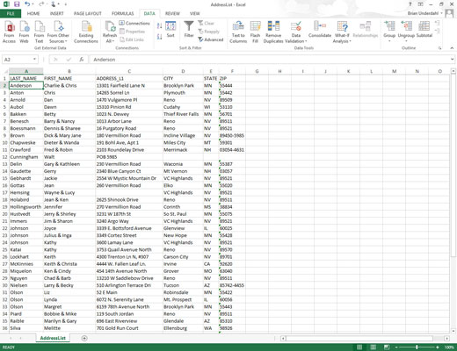Screen dimensions: 457x351
Task: Switch to VIEW tab
Action: 194,13
